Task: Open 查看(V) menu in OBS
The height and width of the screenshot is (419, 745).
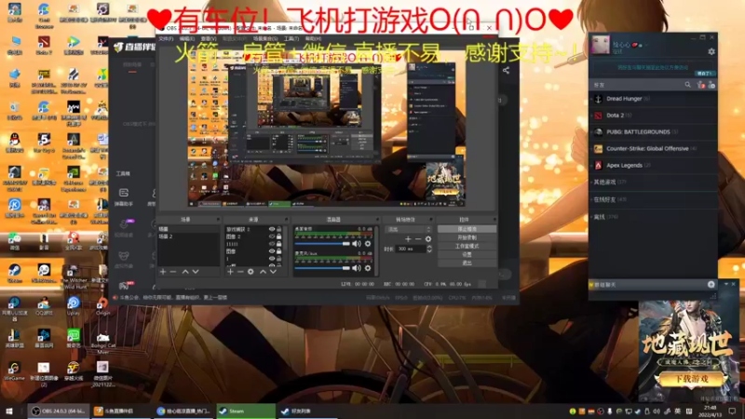Action: point(209,38)
